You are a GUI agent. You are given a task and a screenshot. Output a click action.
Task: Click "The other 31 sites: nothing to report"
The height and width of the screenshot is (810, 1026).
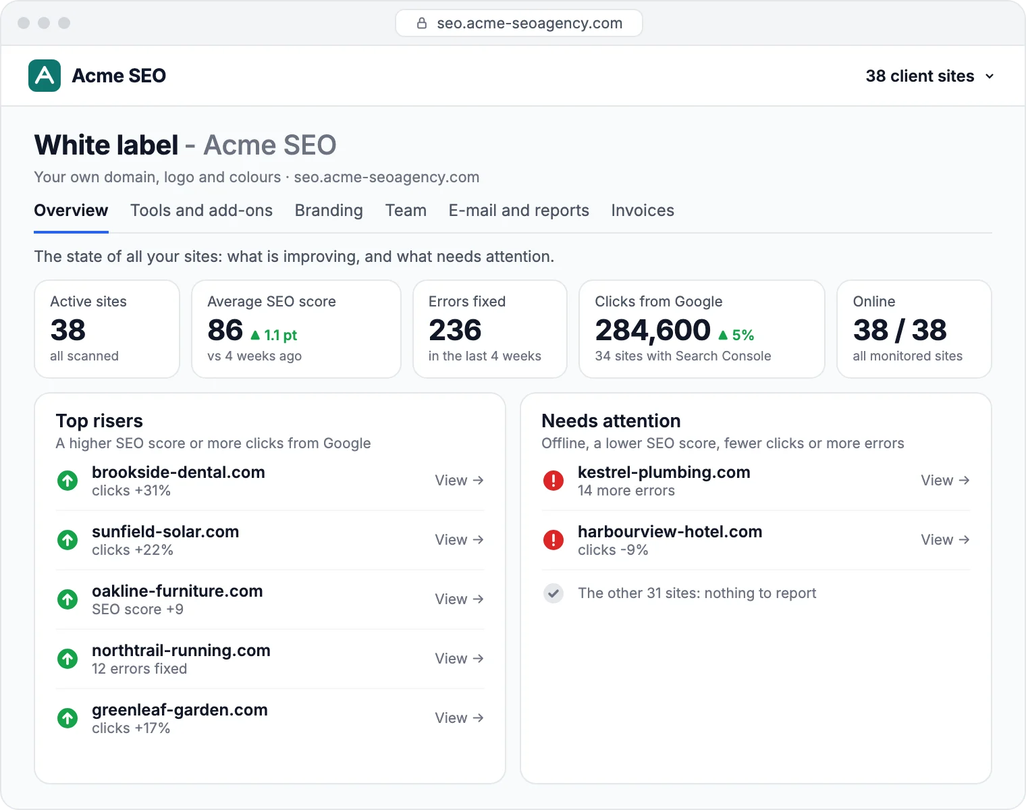pyautogui.click(x=697, y=593)
